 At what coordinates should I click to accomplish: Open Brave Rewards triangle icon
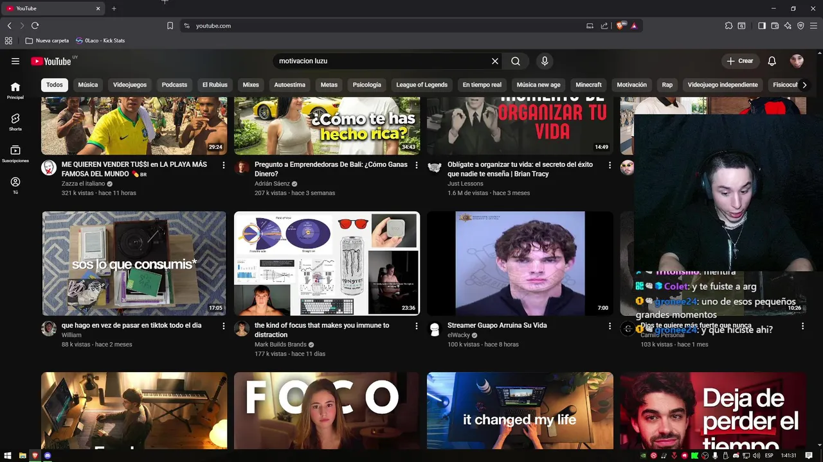click(x=634, y=26)
